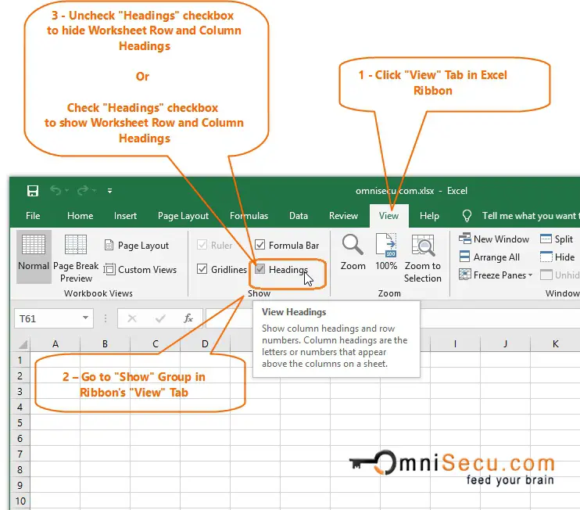Open Custom Views
The width and height of the screenshot is (580, 510).
point(141,269)
